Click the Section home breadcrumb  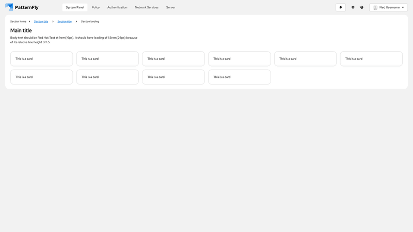(x=18, y=22)
